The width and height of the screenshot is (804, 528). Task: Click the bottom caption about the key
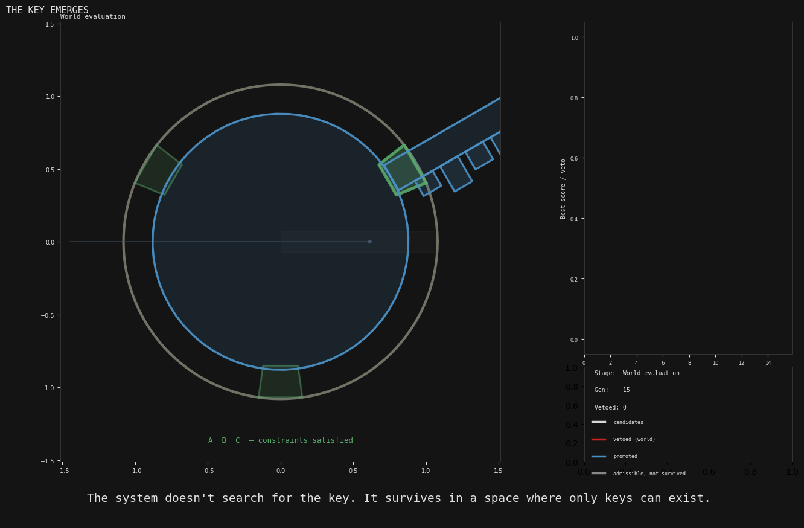[398, 498]
